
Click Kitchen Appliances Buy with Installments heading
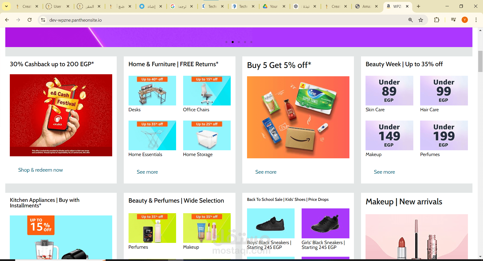[45, 203]
